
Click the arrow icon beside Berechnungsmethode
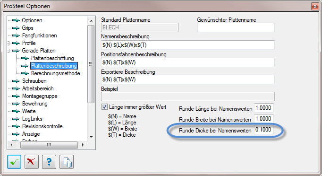point(25,73)
